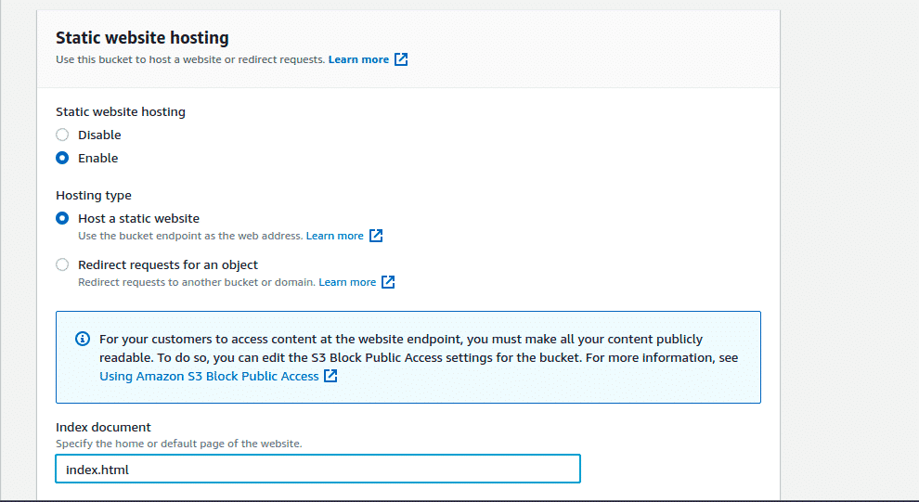Click the 'Index document' field label
Viewport: 919px width, 502px height.
coord(103,427)
